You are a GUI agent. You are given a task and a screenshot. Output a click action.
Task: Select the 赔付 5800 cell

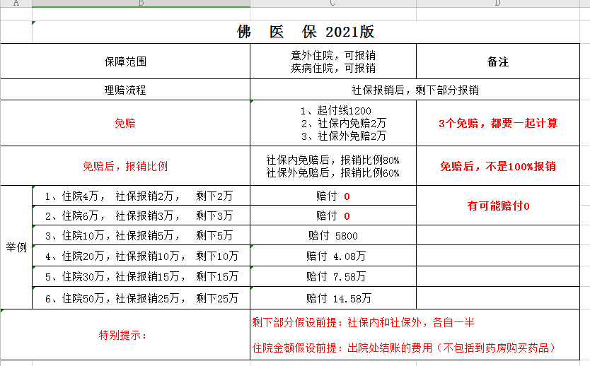332,235
